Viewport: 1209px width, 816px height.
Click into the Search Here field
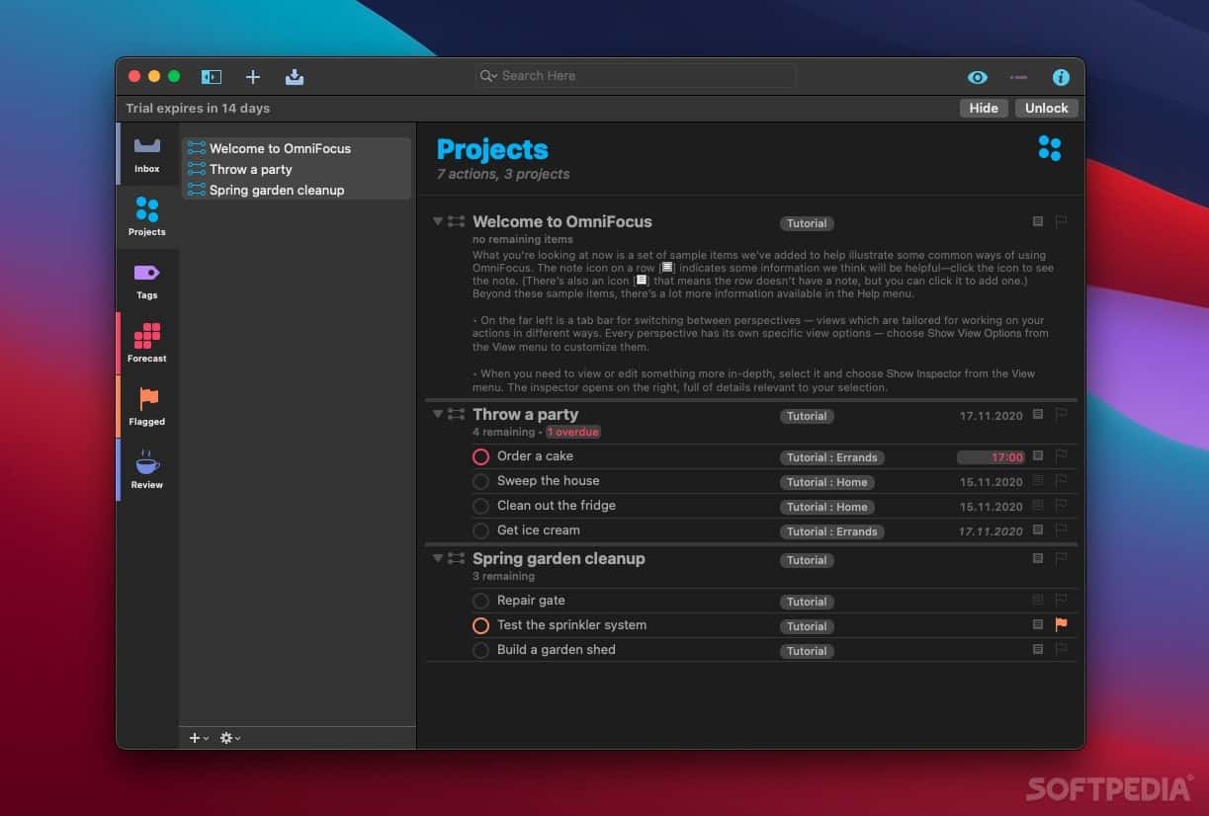click(636, 76)
